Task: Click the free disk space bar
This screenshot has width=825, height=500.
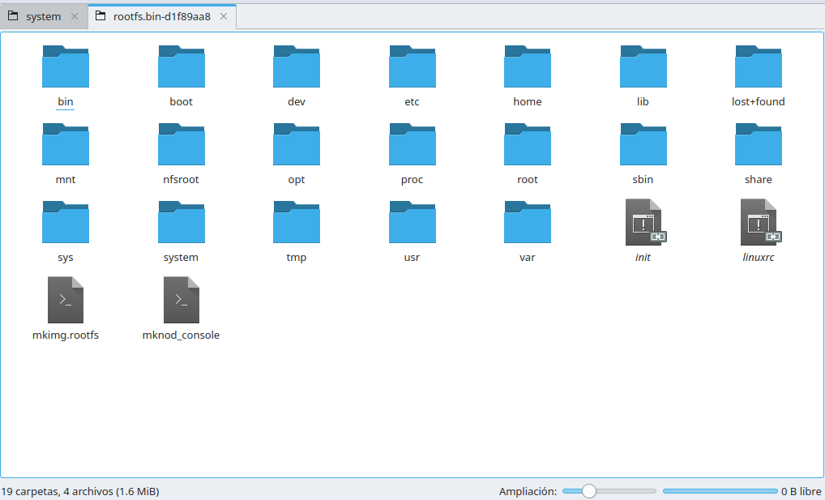Action: (720, 491)
